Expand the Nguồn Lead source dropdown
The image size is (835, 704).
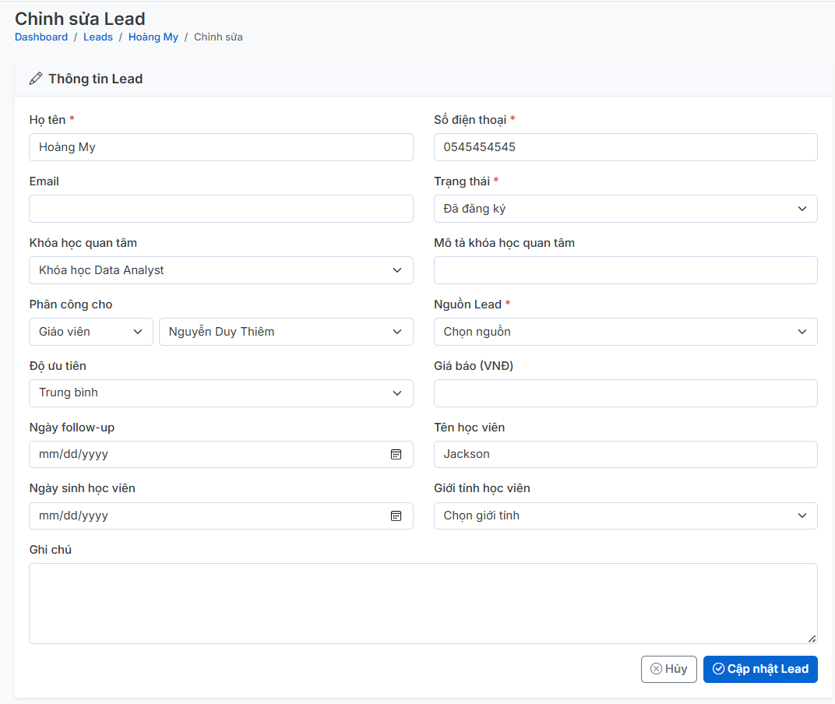pos(625,332)
